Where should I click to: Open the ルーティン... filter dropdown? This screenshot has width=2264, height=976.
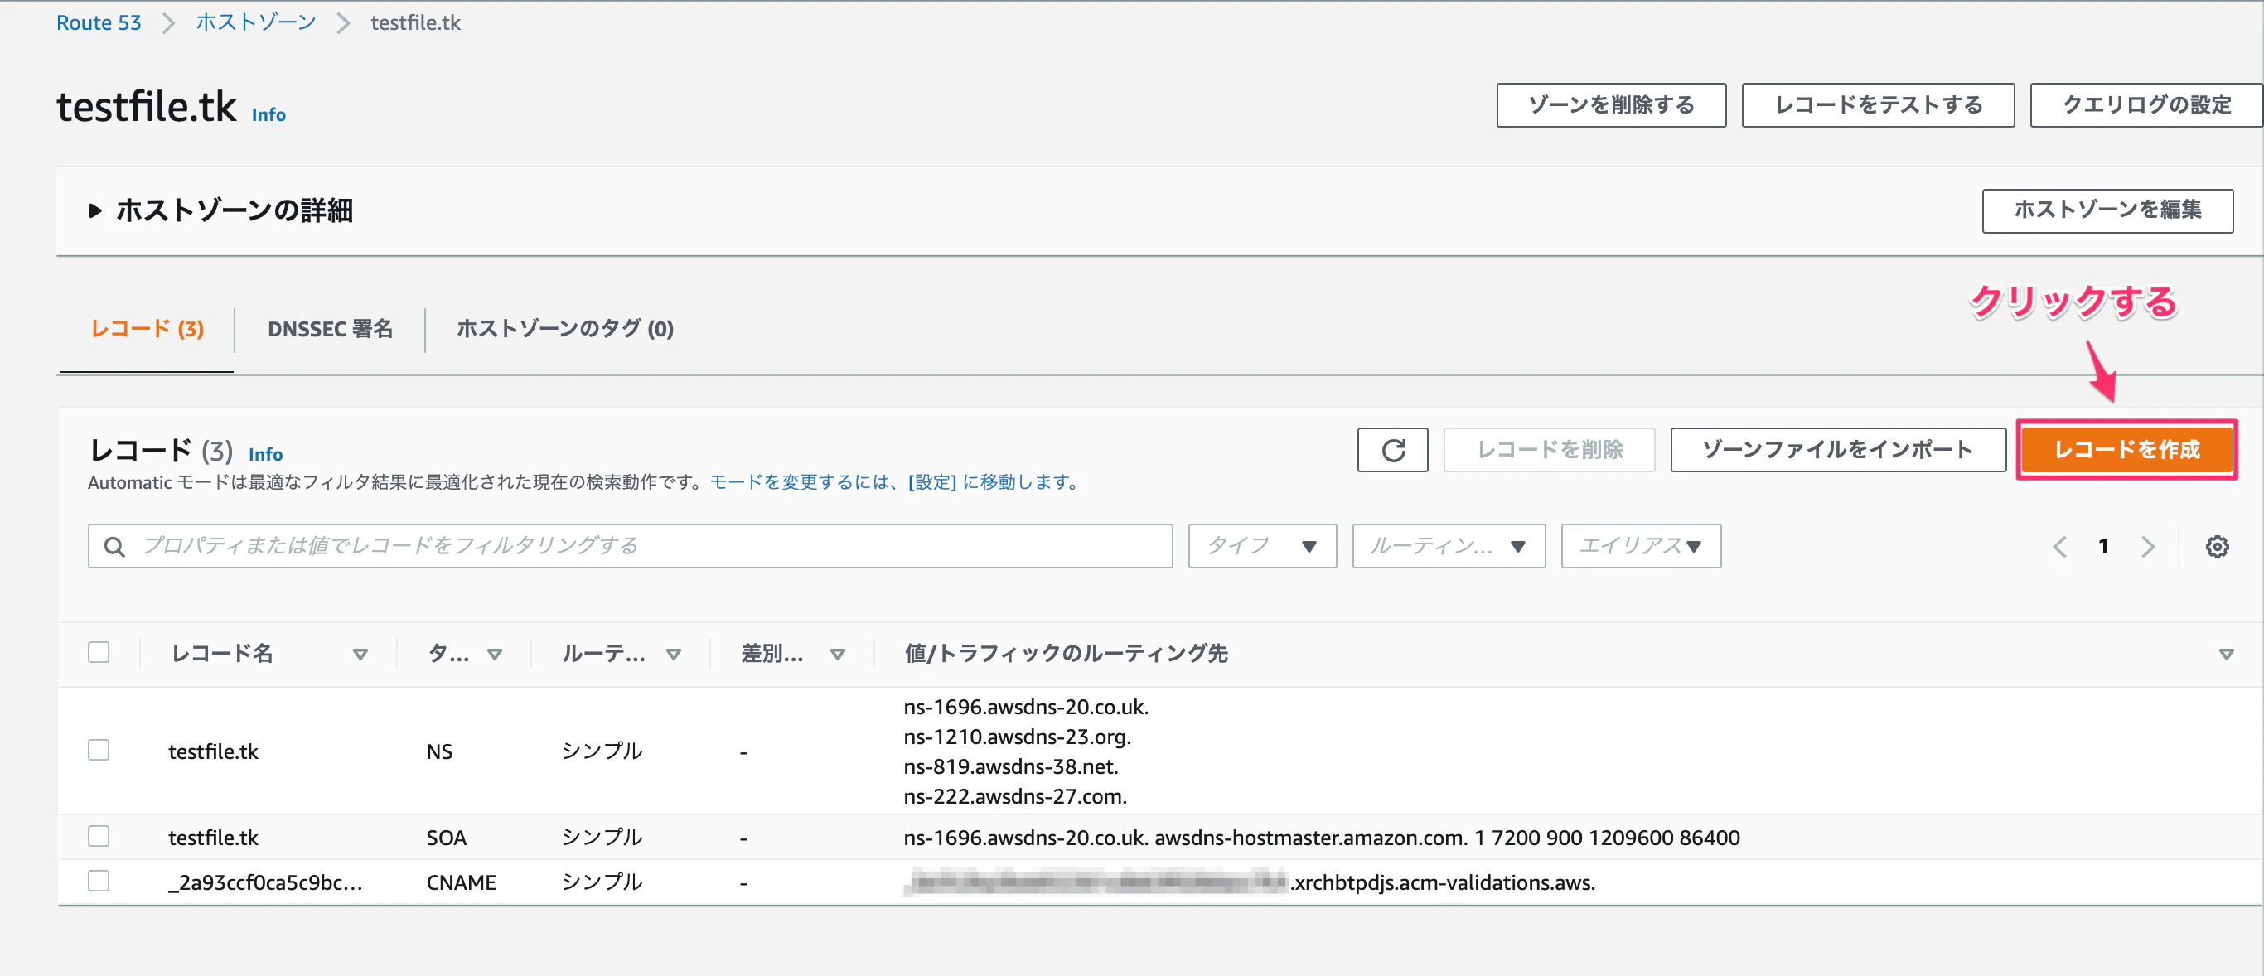pyautogui.click(x=1449, y=547)
